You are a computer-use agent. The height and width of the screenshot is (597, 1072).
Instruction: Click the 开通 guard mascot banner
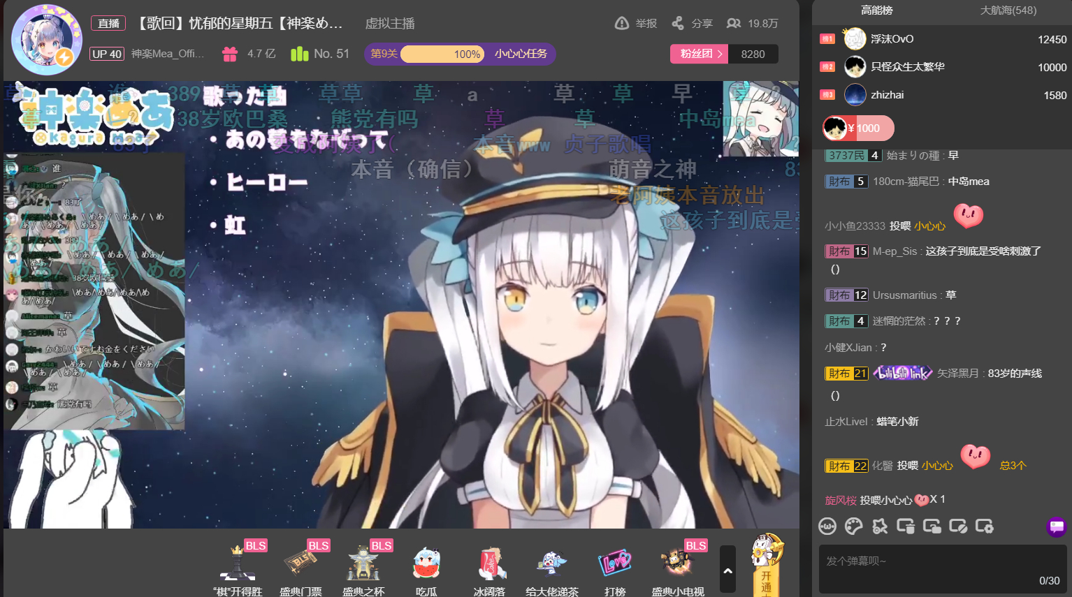767,566
